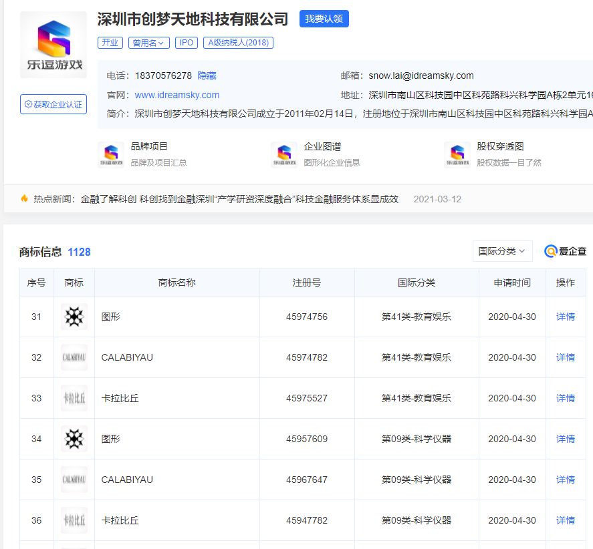Click the 开业 status tag
Image resolution: width=593 pixels, height=549 pixels.
[110, 42]
